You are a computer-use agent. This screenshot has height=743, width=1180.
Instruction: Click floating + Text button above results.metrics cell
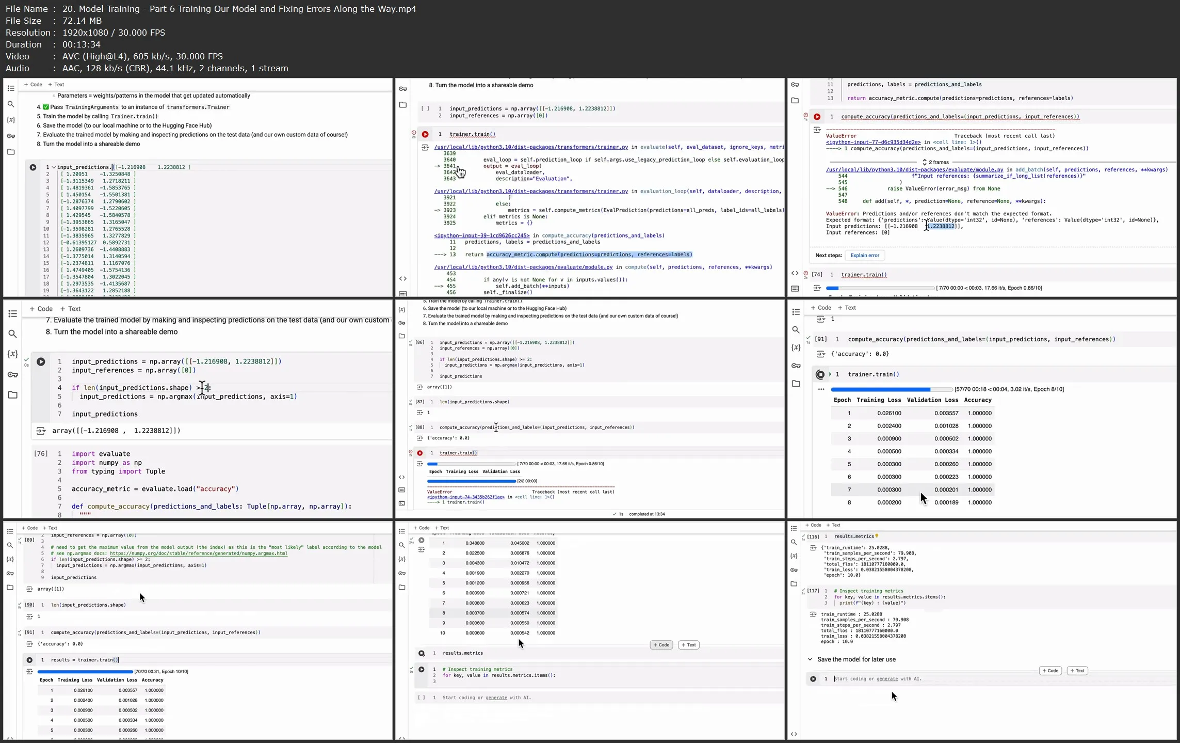tap(688, 645)
